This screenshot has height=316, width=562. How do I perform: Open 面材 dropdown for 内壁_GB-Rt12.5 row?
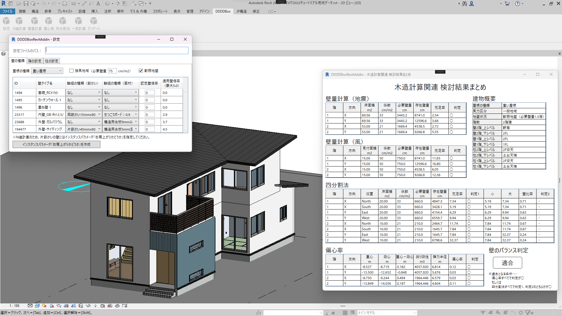pos(120,114)
